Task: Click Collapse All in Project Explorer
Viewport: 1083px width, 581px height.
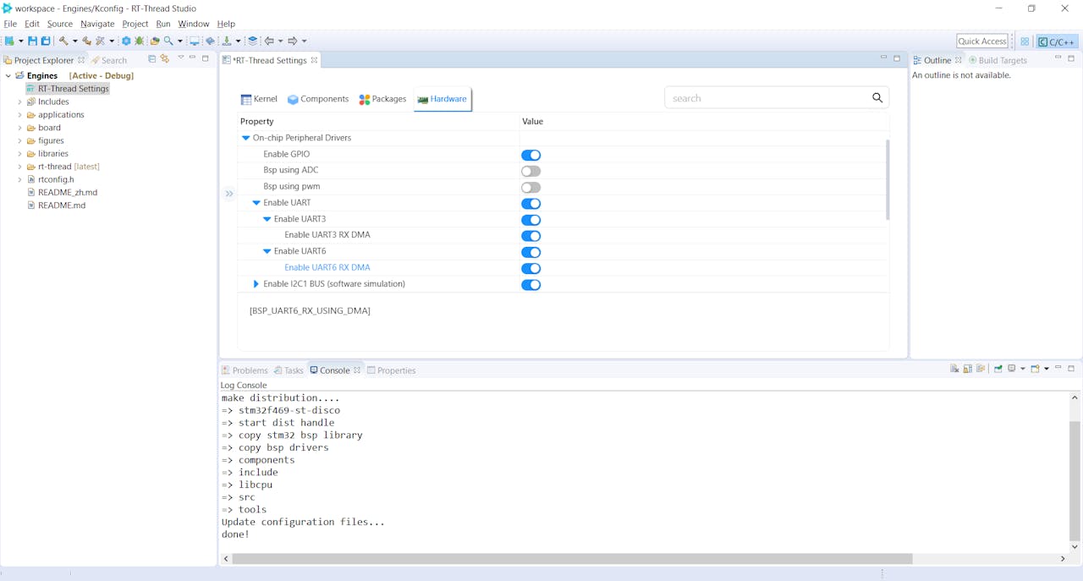Action: pos(152,59)
